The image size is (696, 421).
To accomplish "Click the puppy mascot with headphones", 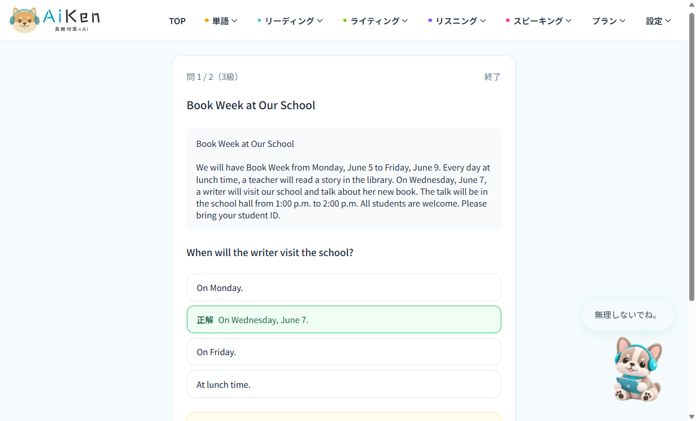I will (638, 369).
